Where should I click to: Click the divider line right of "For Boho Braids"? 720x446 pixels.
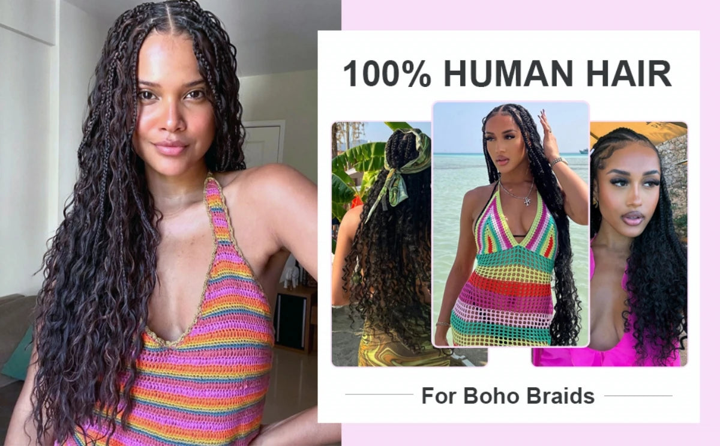coord(638,395)
